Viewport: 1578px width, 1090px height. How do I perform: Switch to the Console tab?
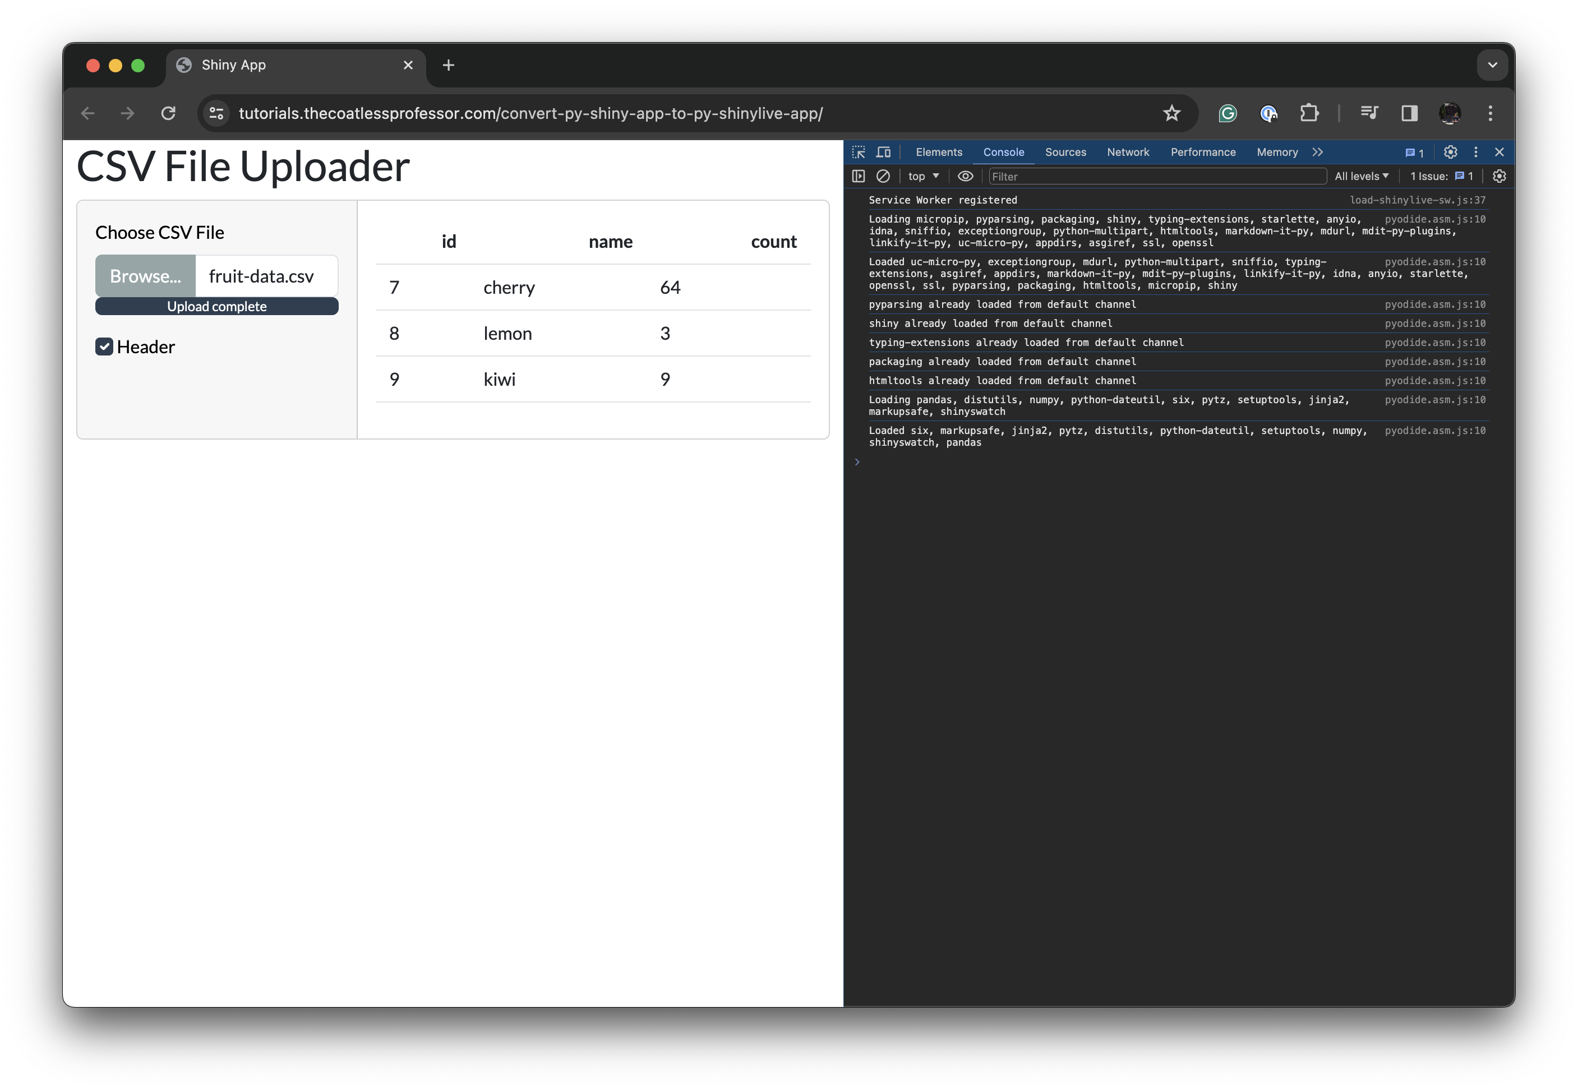tap(1004, 153)
